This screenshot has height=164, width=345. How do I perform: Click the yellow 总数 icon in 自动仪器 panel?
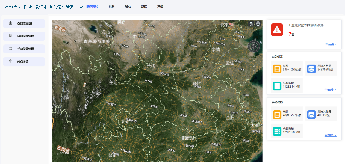[x=277, y=68]
